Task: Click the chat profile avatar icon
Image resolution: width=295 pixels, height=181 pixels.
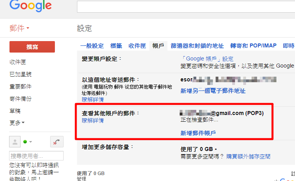Action: tap(15, 141)
